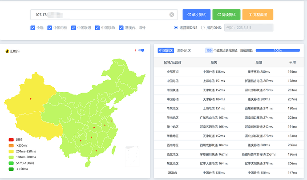The width and height of the screenshot is (307, 180).
Task: Toggle the lightning marker switch above map
Action: (141, 50)
